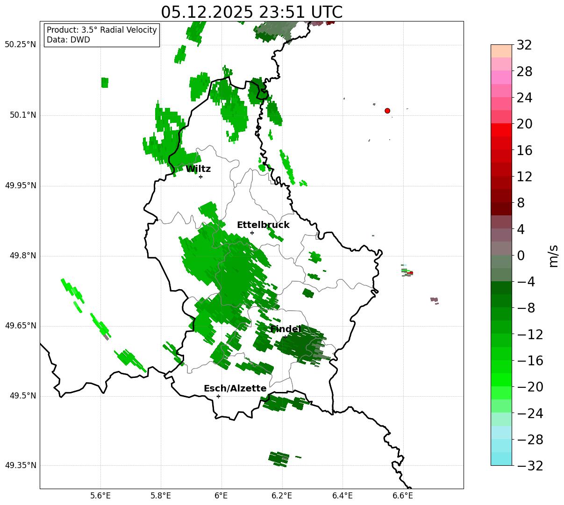Click the −8 colorbar tick label
564x505 pixels.
(x=526, y=308)
